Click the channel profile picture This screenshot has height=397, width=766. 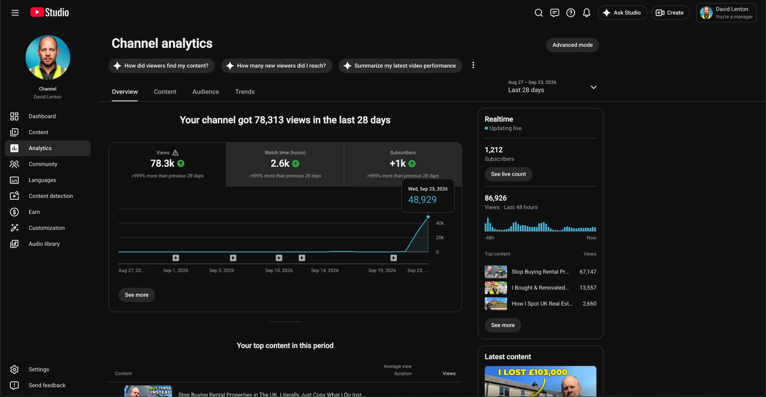tap(48, 57)
